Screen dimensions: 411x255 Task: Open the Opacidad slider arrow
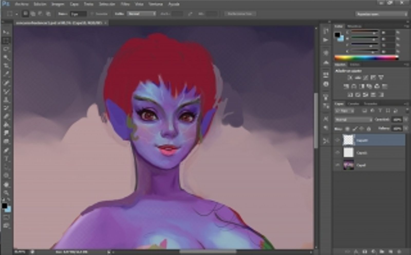(x=406, y=120)
